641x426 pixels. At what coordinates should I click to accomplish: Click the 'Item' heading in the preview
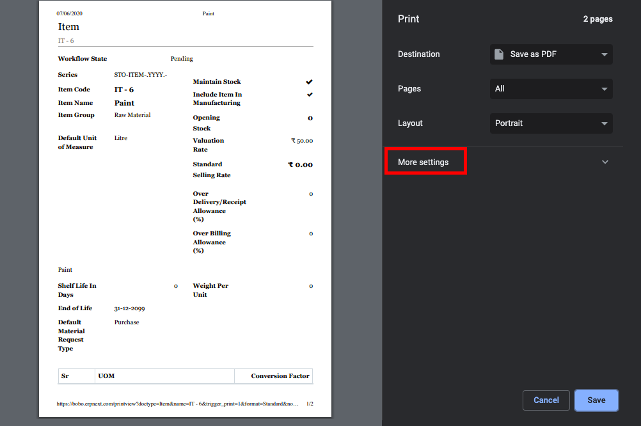(68, 27)
